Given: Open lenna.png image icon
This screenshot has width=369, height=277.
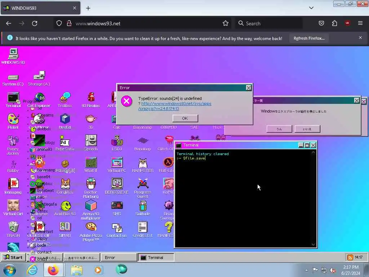Looking at the screenshot, I should tap(13, 186).
